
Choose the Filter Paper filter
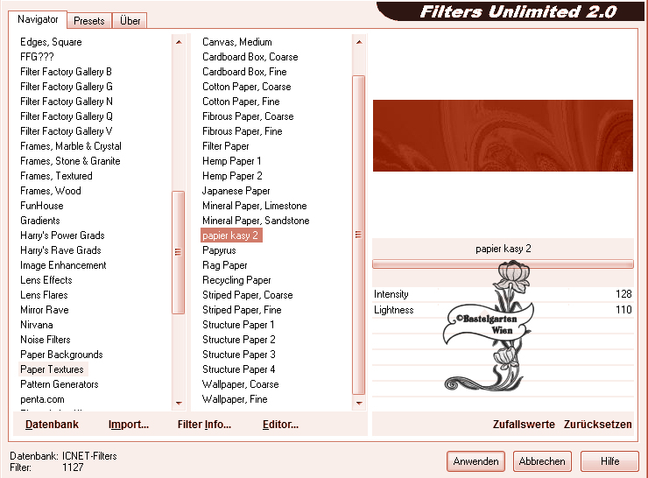[226, 146]
